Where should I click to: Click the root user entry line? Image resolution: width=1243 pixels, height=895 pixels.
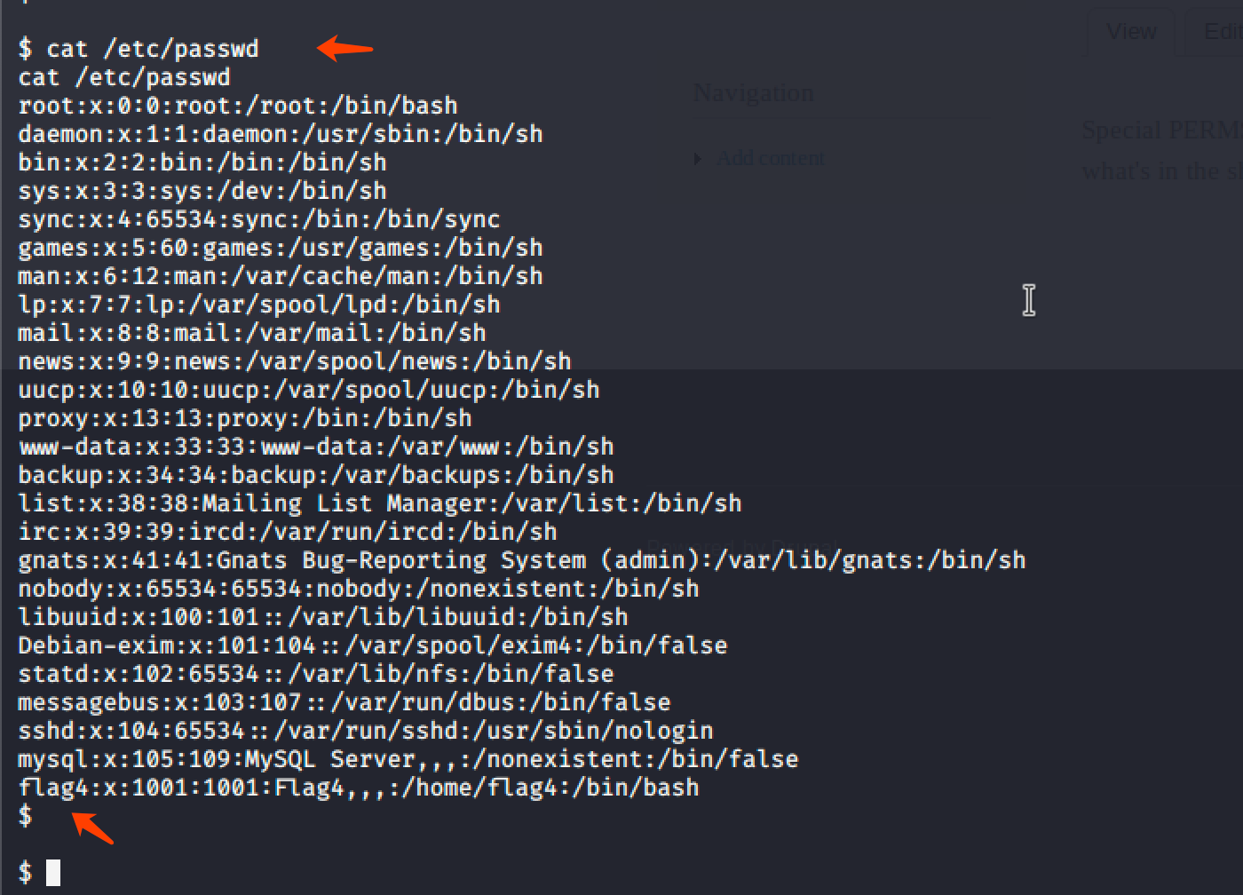coord(238,106)
